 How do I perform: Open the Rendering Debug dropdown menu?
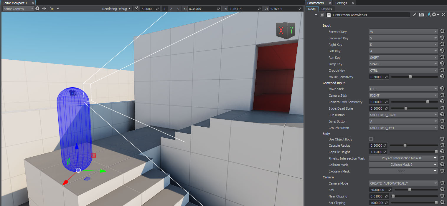coord(116,9)
